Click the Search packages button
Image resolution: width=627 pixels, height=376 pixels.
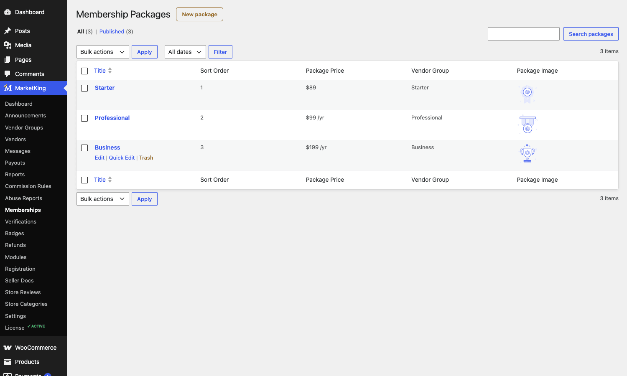(591, 34)
